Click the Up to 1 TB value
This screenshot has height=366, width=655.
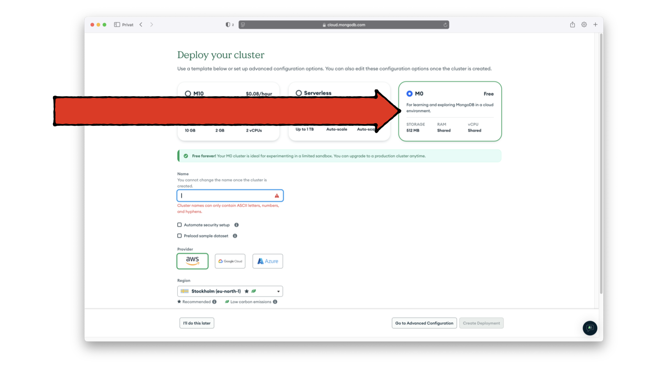pyautogui.click(x=305, y=129)
